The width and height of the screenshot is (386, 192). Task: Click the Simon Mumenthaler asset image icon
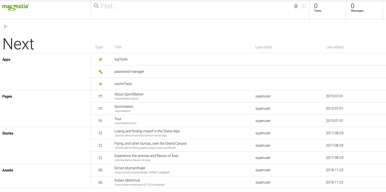[x=100, y=170]
